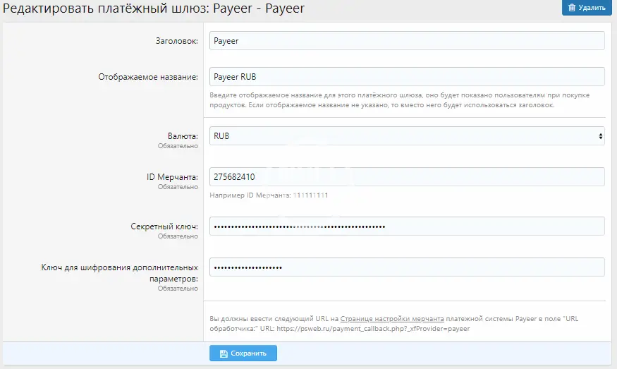
Task: Focus the Секретный ключ password field
Action: [x=407, y=226]
